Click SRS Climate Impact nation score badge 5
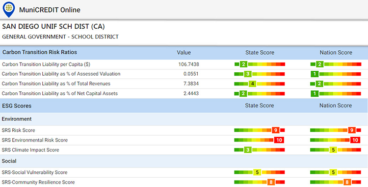 point(333,149)
